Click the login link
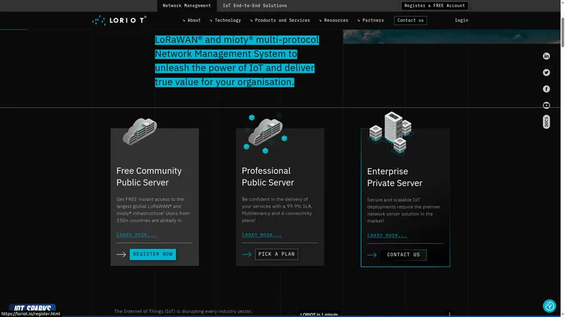Image resolution: width=565 pixels, height=317 pixels. point(461,20)
